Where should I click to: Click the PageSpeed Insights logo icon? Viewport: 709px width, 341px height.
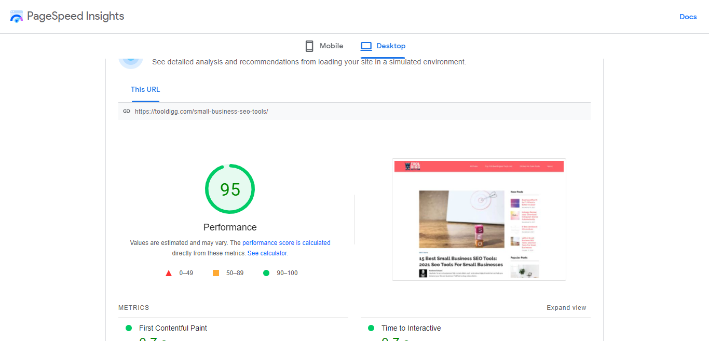coord(17,16)
